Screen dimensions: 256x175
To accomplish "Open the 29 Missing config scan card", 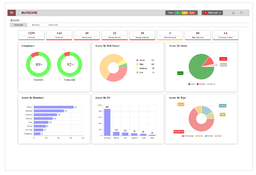I will tap(142, 35).
